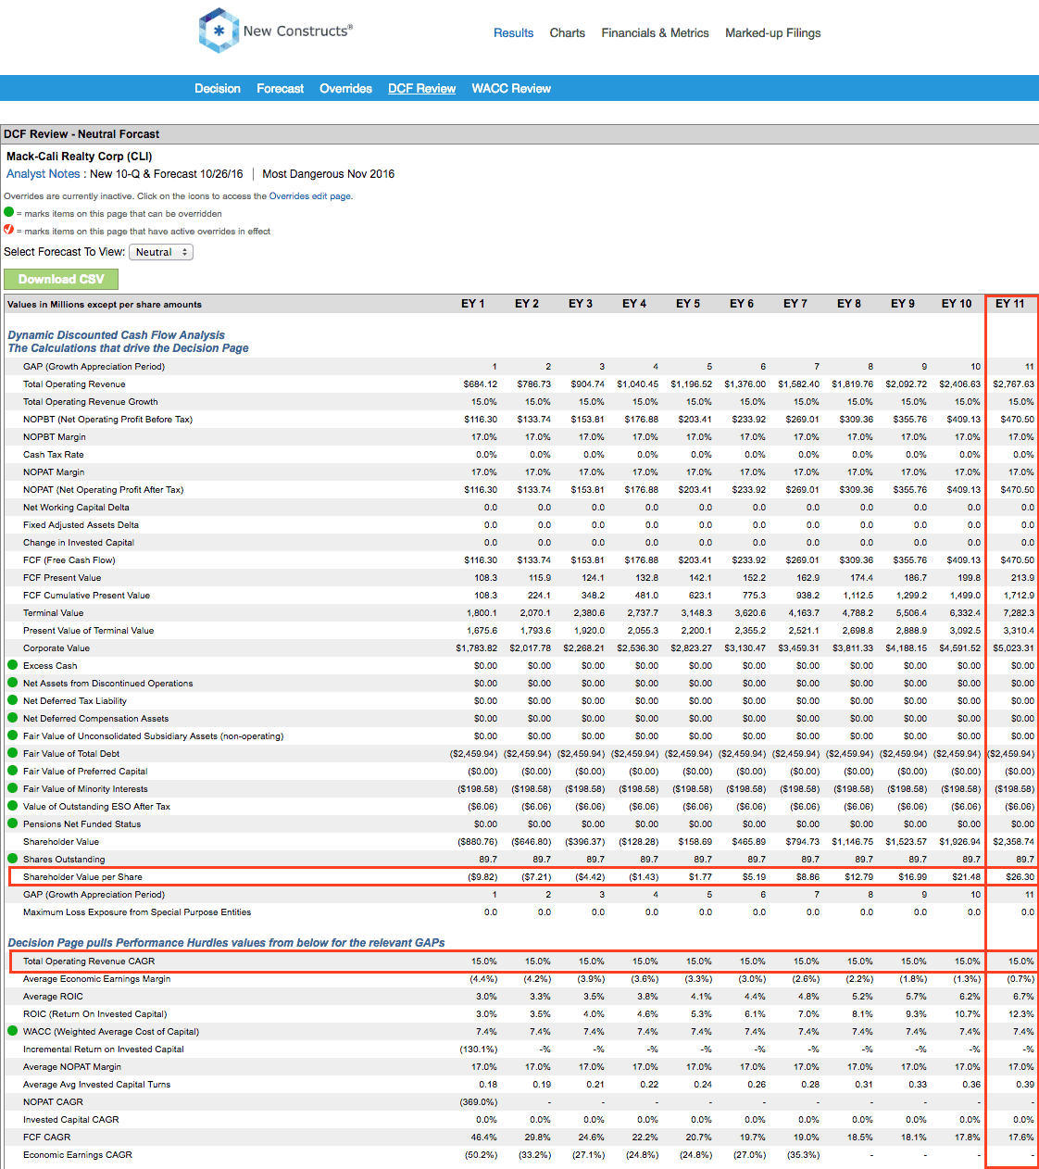Click the 1,712.9 cumulative present value cell
This screenshot has width=1039, height=1169.
[x=1019, y=595]
